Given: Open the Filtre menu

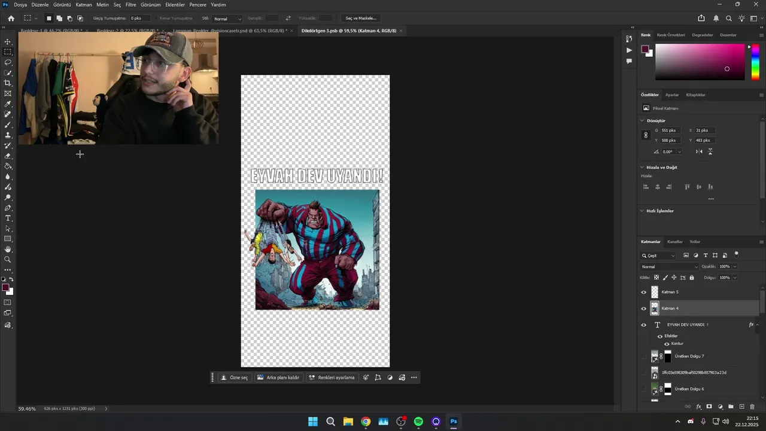Looking at the screenshot, I should [130, 5].
